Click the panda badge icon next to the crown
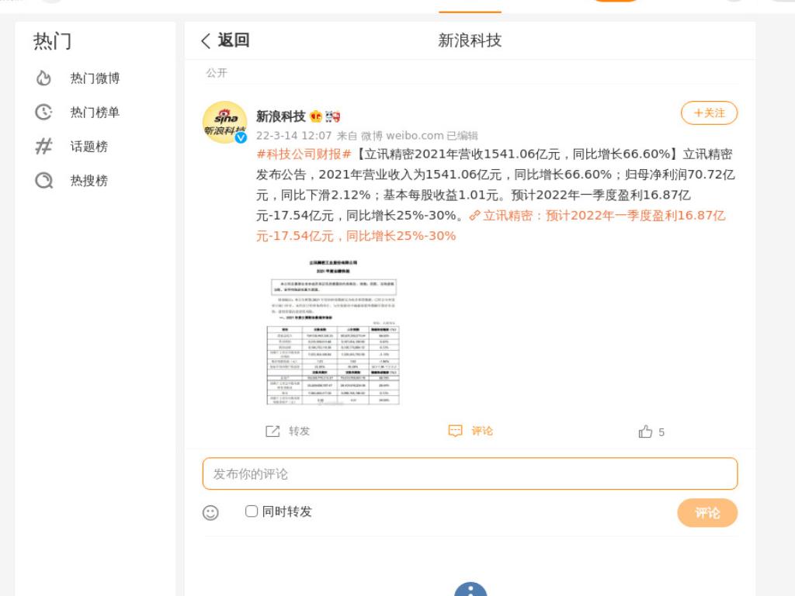 click(332, 116)
